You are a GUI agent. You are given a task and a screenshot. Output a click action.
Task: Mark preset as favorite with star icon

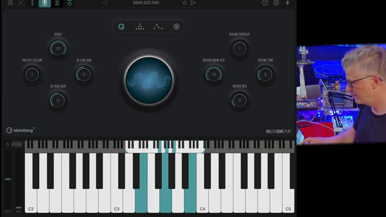pos(185,2)
